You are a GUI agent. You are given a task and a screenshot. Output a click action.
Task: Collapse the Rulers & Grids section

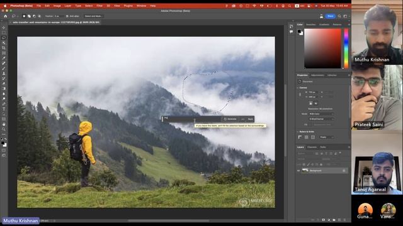coord(298,132)
